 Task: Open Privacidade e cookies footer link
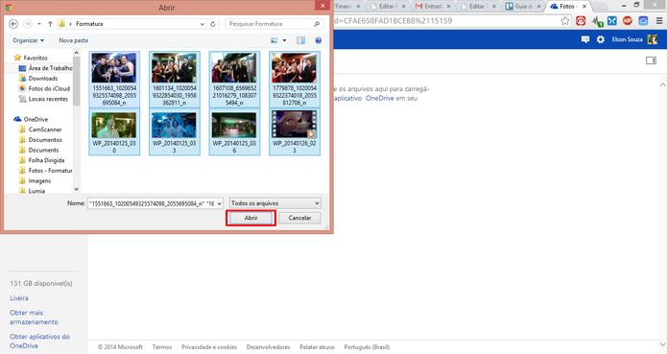[x=209, y=347]
